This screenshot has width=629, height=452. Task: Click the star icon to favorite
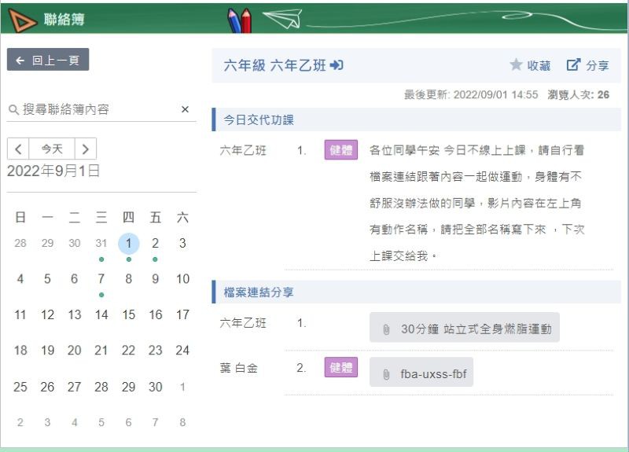(516, 64)
